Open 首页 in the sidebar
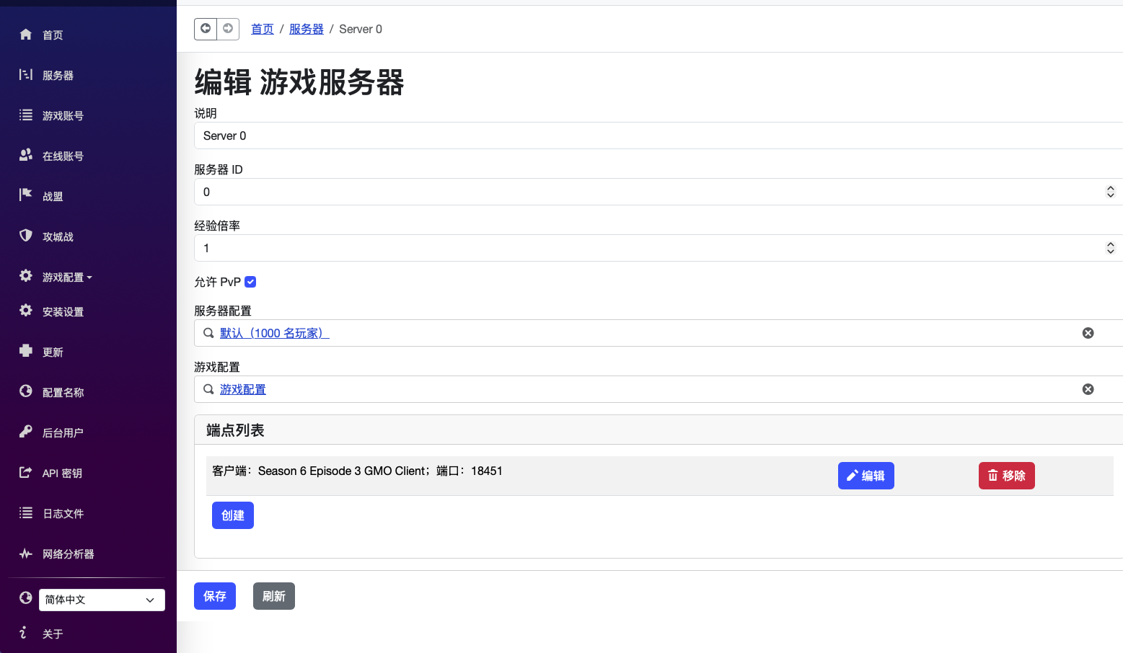1123x653 pixels. coord(53,35)
